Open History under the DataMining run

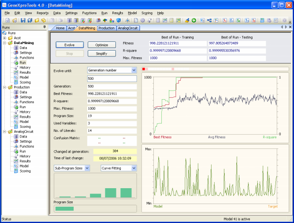coord(25,67)
